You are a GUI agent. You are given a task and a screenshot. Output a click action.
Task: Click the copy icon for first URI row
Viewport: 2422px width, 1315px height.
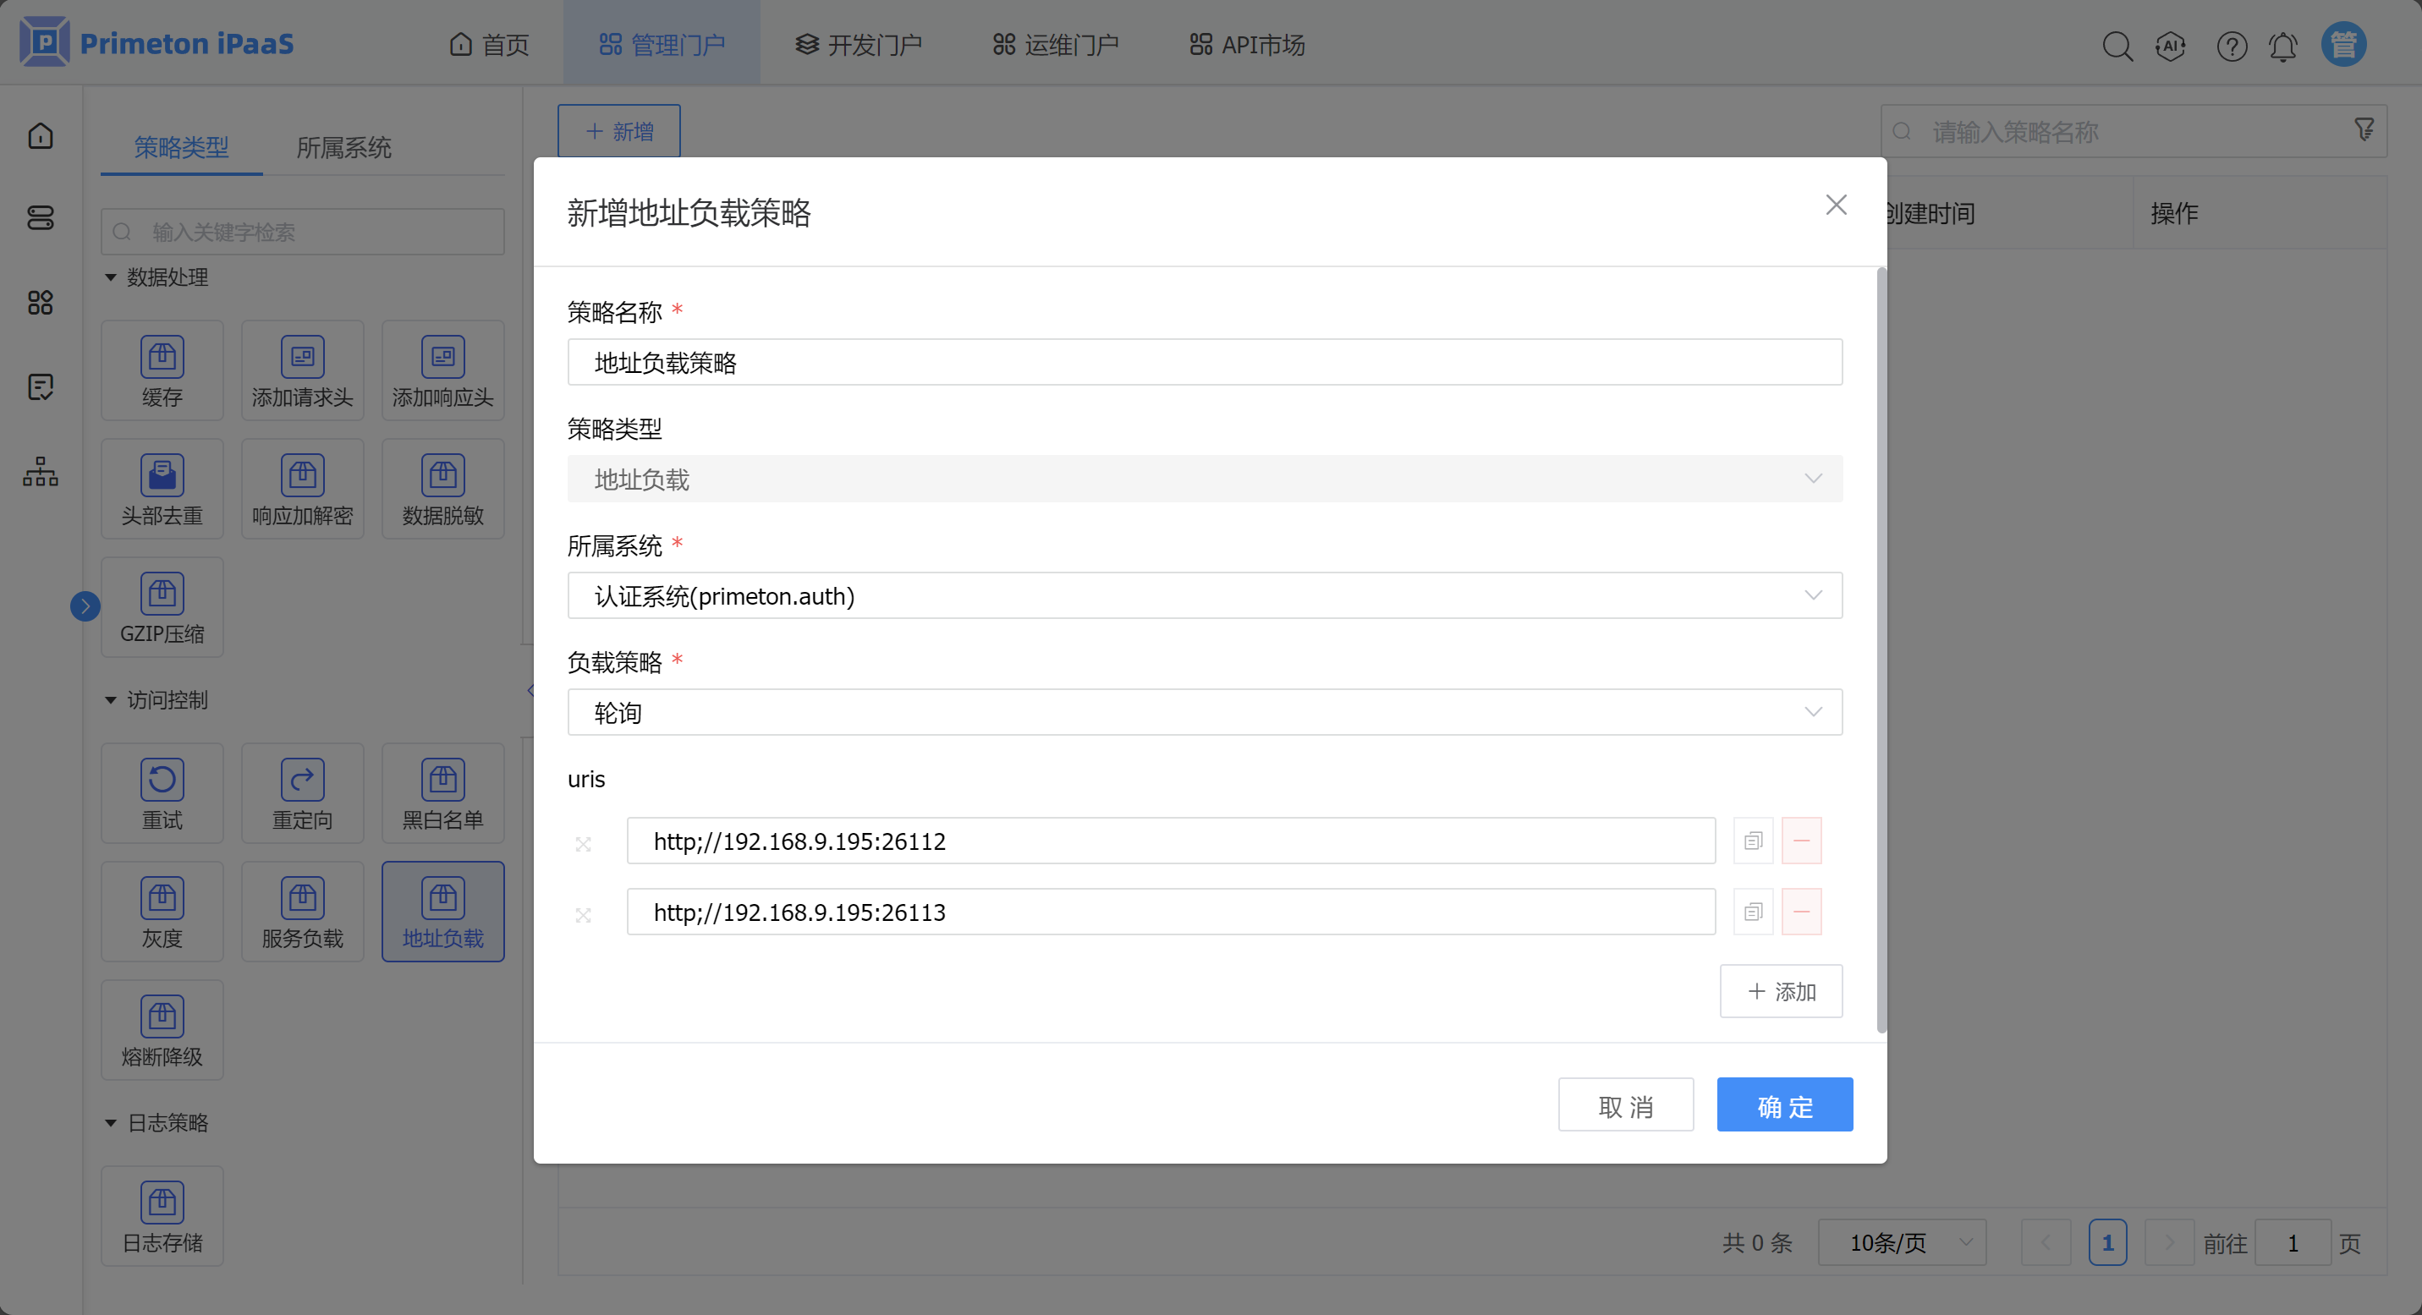pyautogui.click(x=1753, y=841)
